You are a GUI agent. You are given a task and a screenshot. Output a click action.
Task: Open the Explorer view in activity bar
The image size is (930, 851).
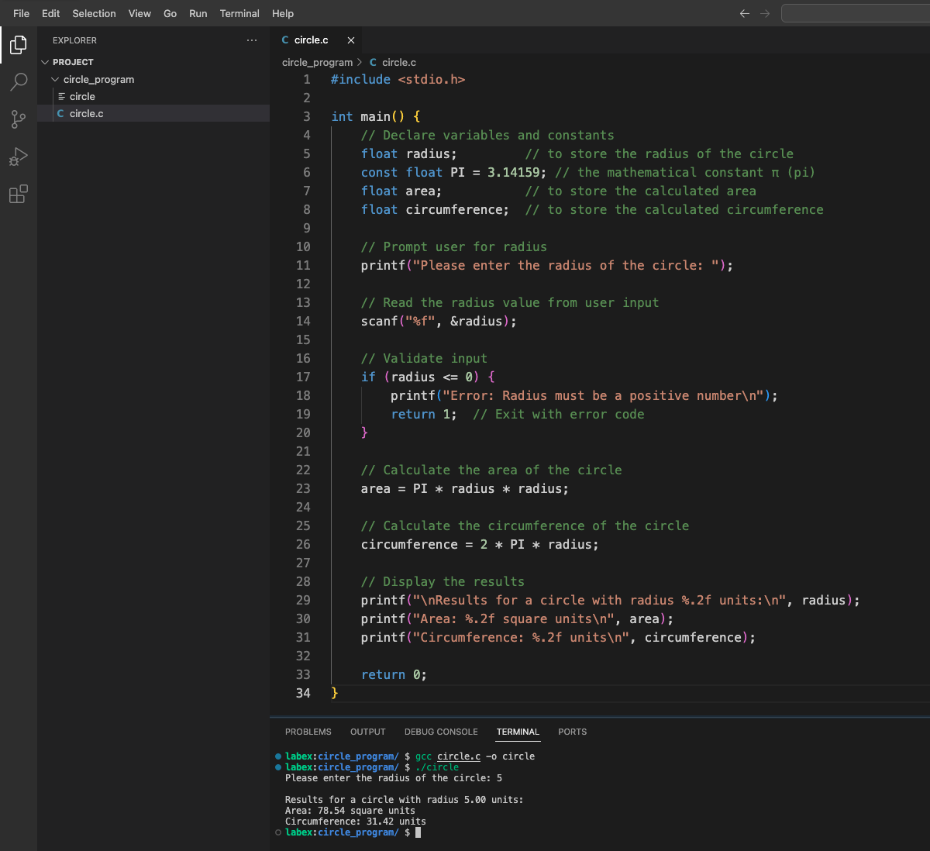(19, 45)
